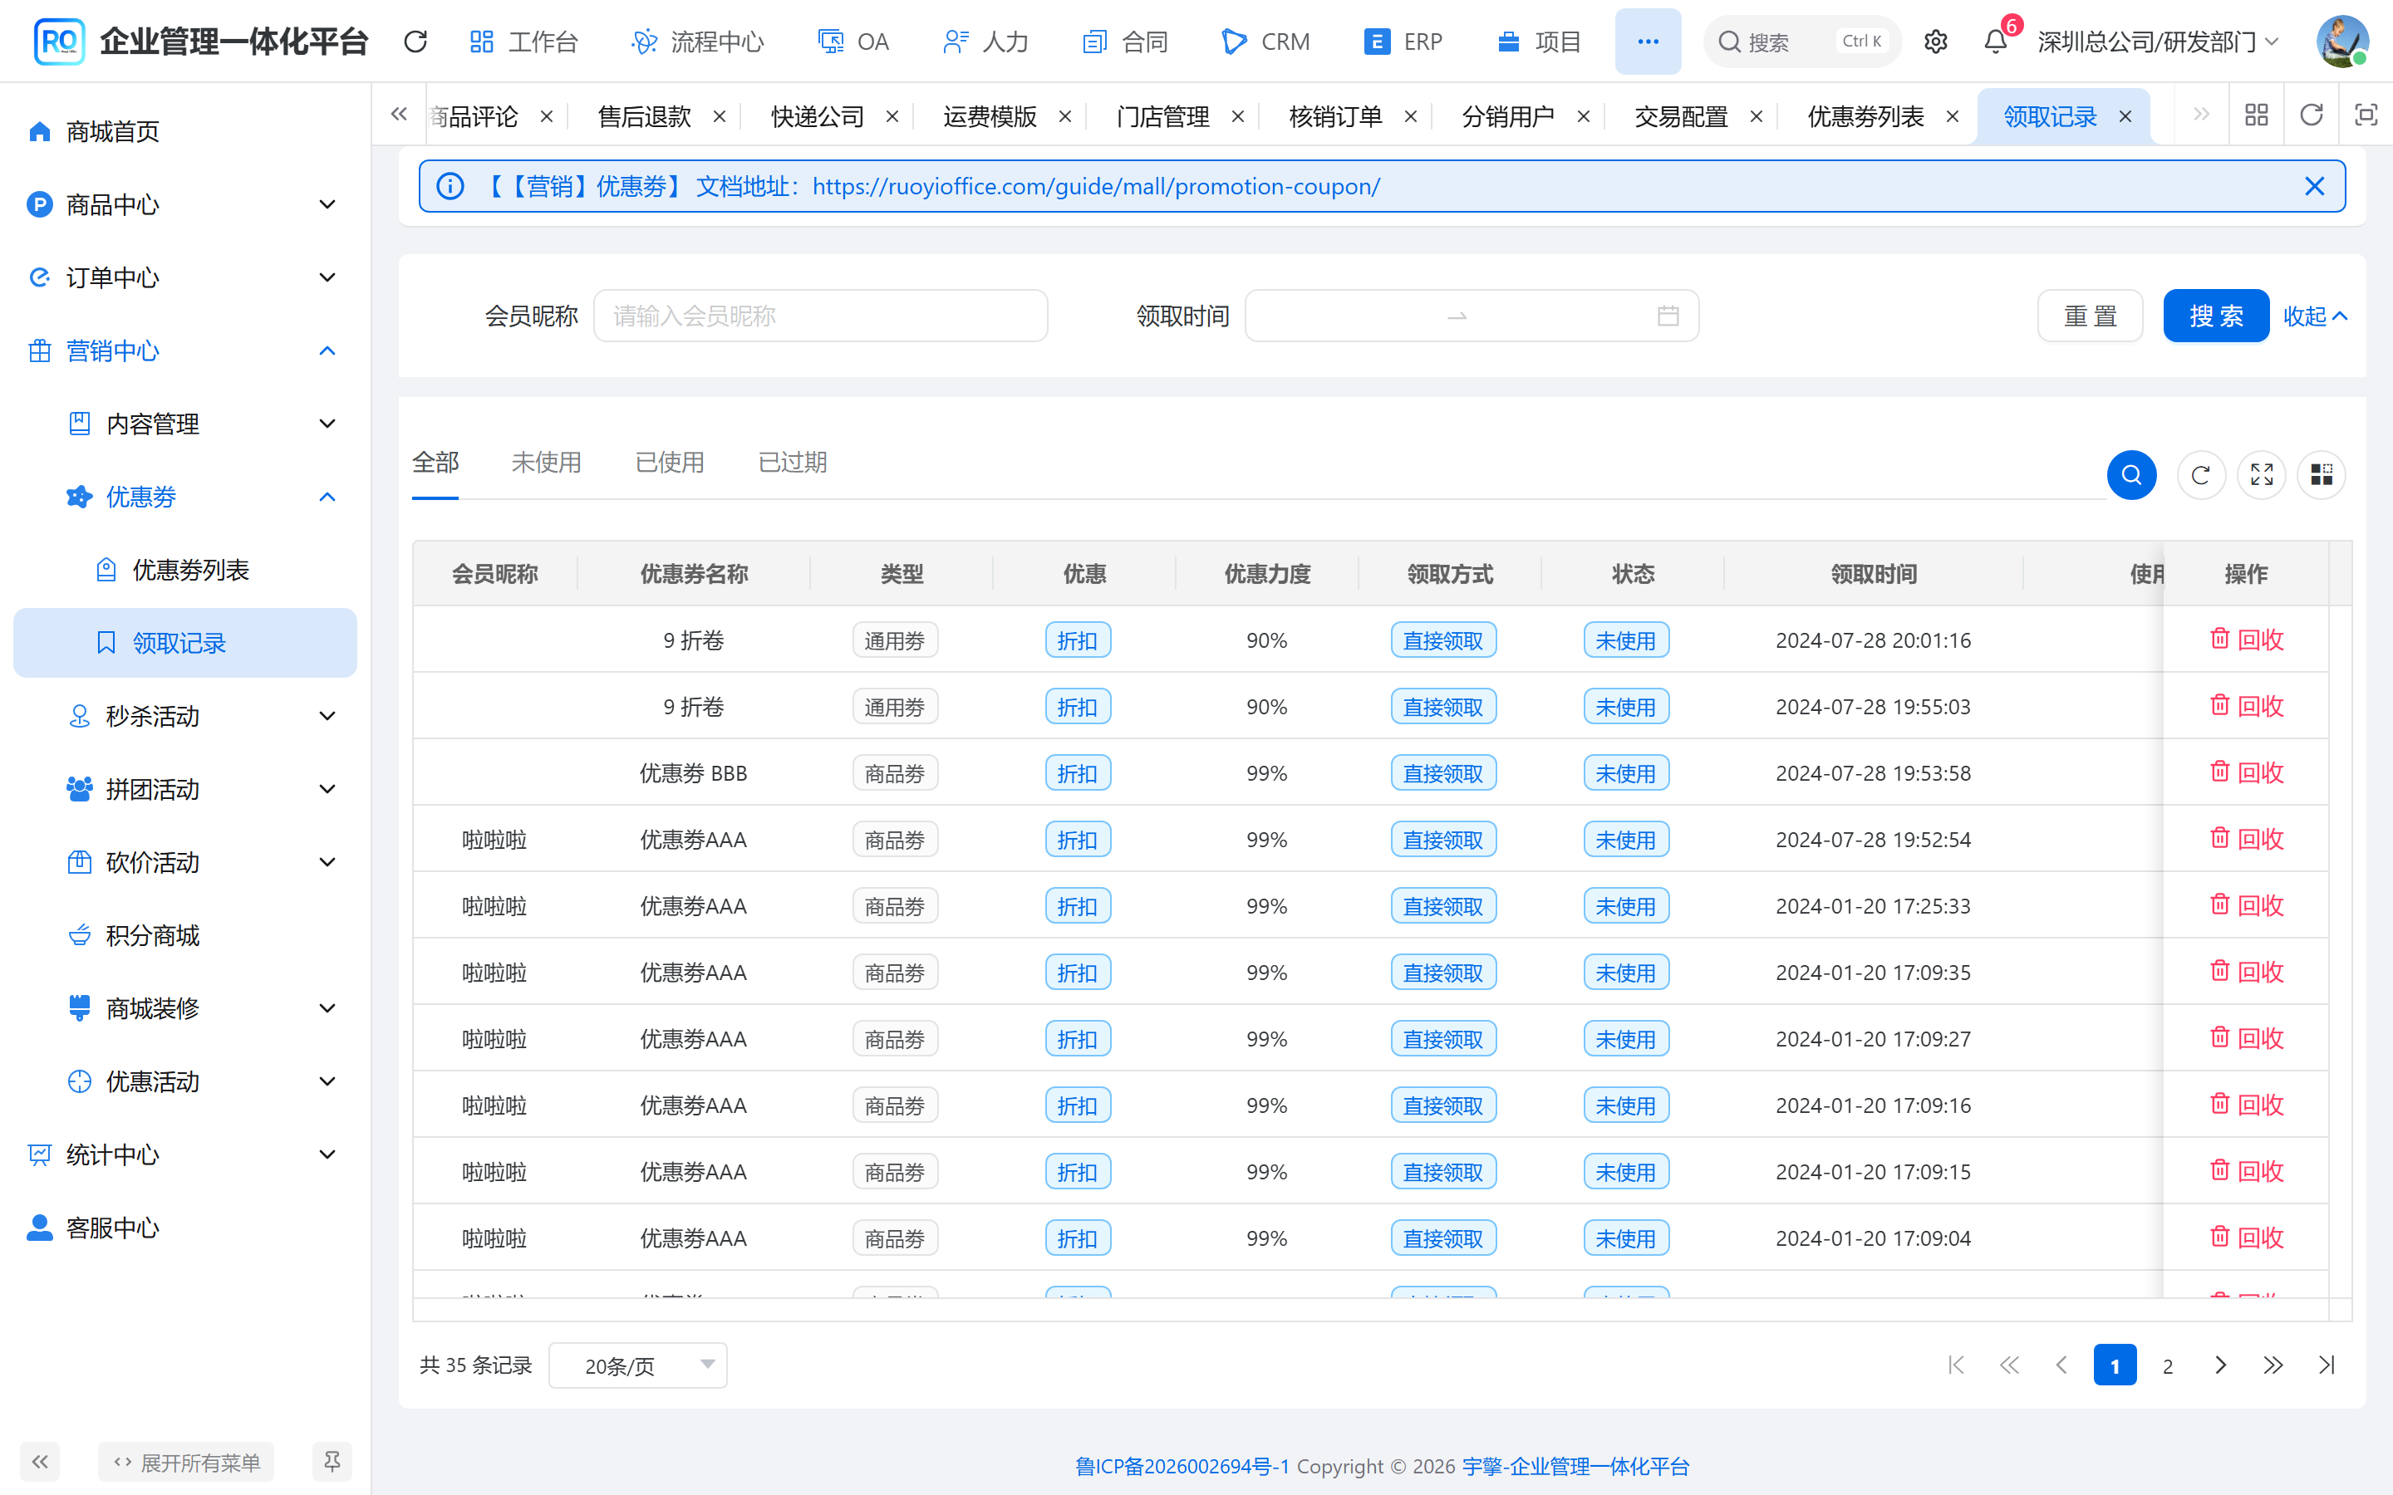Open the ruoyioffice documentation link
Image resolution: width=2393 pixels, height=1495 pixels.
tap(1096, 186)
